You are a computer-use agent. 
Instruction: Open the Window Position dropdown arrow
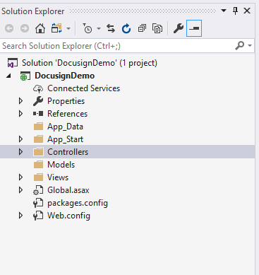pos(224,11)
